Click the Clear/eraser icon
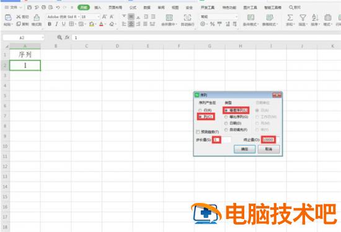The width and height of the screenshot is (341, 232). pos(112,24)
